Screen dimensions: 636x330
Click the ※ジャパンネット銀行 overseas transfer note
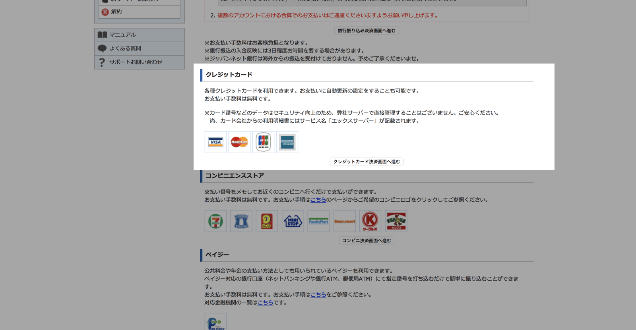[312, 58]
